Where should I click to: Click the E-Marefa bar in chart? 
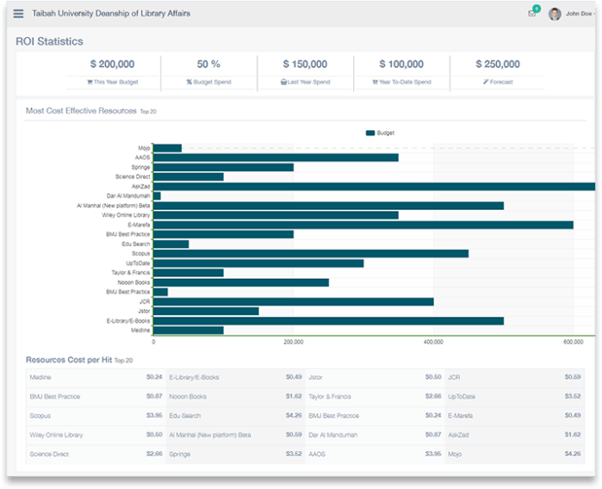(363, 225)
